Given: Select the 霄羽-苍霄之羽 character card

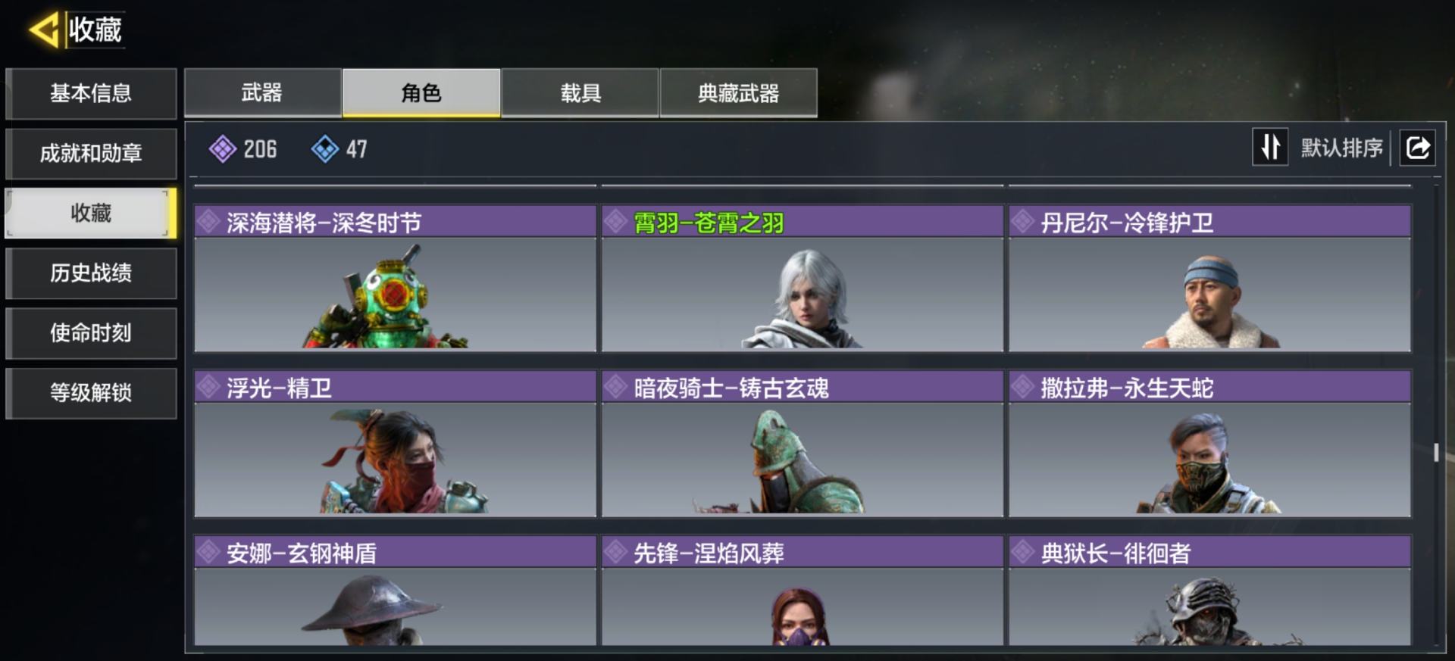Looking at the screenshot, I should 803,278.
